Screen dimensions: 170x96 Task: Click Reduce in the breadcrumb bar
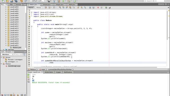(x=33, y=69)
